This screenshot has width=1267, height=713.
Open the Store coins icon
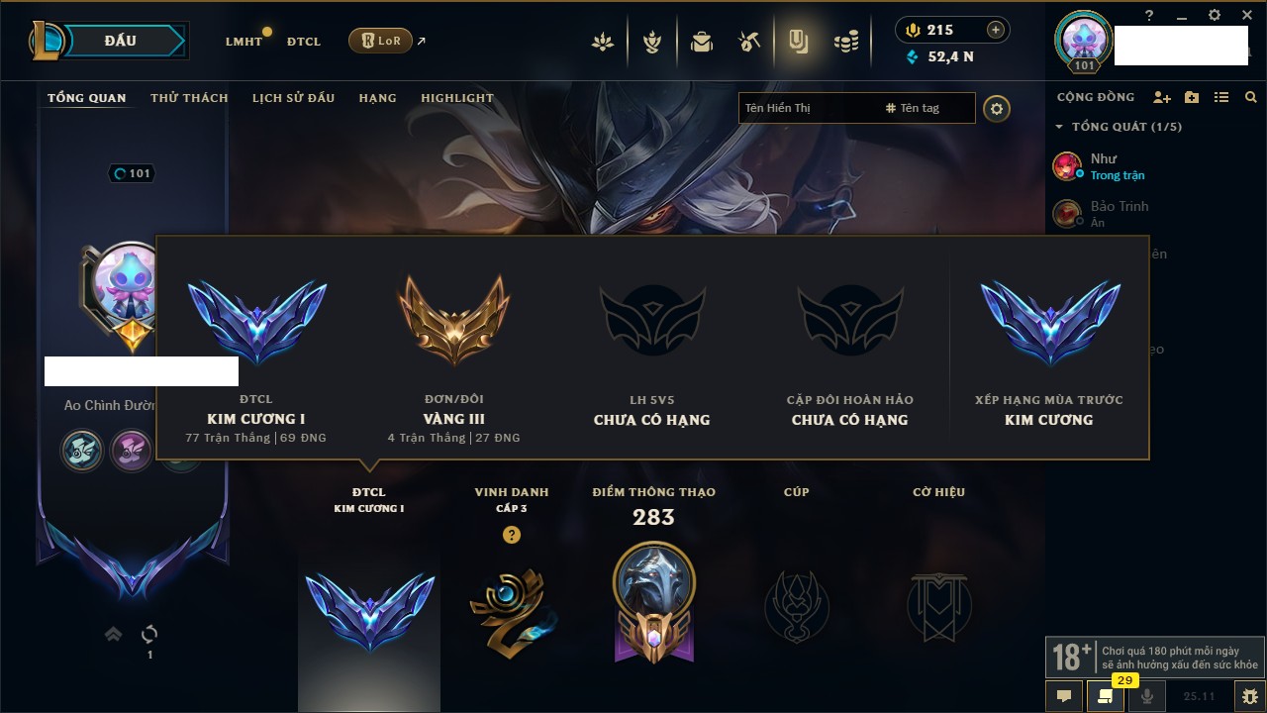(845, 42)
